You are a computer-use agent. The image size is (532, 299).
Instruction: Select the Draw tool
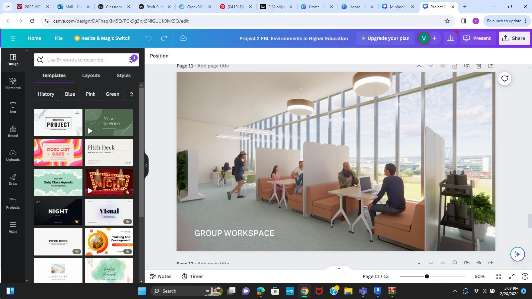(x=13, y=179)
